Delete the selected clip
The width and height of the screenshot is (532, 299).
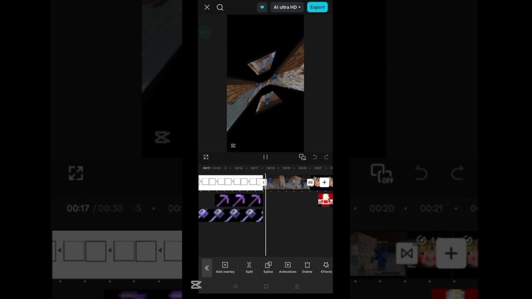click(307, 267)
